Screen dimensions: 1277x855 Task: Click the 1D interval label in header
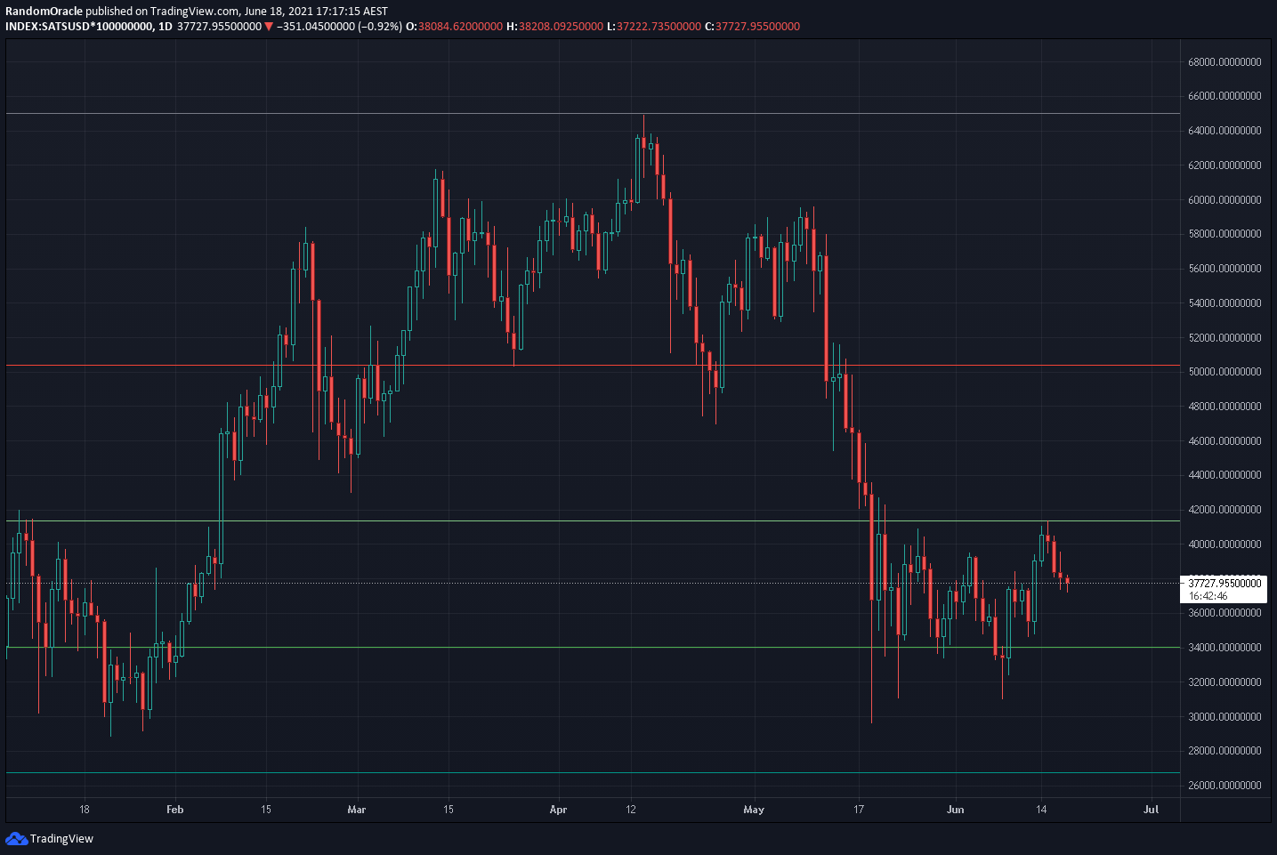(x=165, y=27)
